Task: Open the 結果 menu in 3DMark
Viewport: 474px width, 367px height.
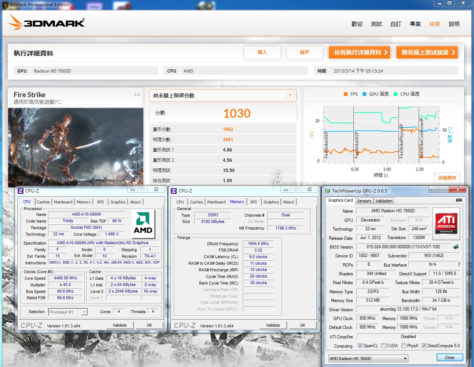Action: (435, 24)
